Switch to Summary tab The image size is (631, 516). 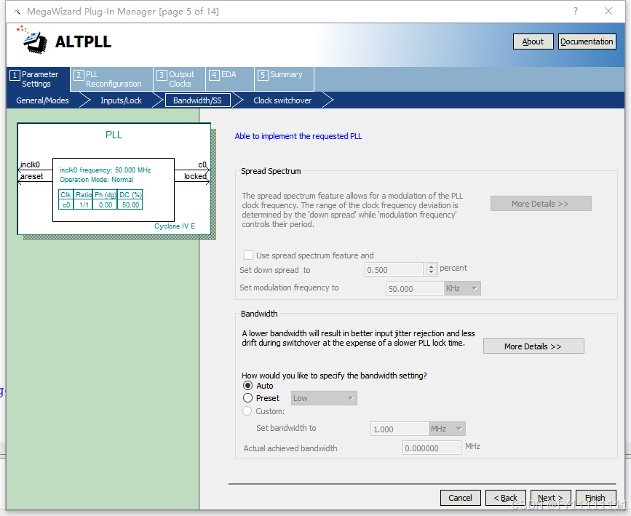click(x=284, y=79)
